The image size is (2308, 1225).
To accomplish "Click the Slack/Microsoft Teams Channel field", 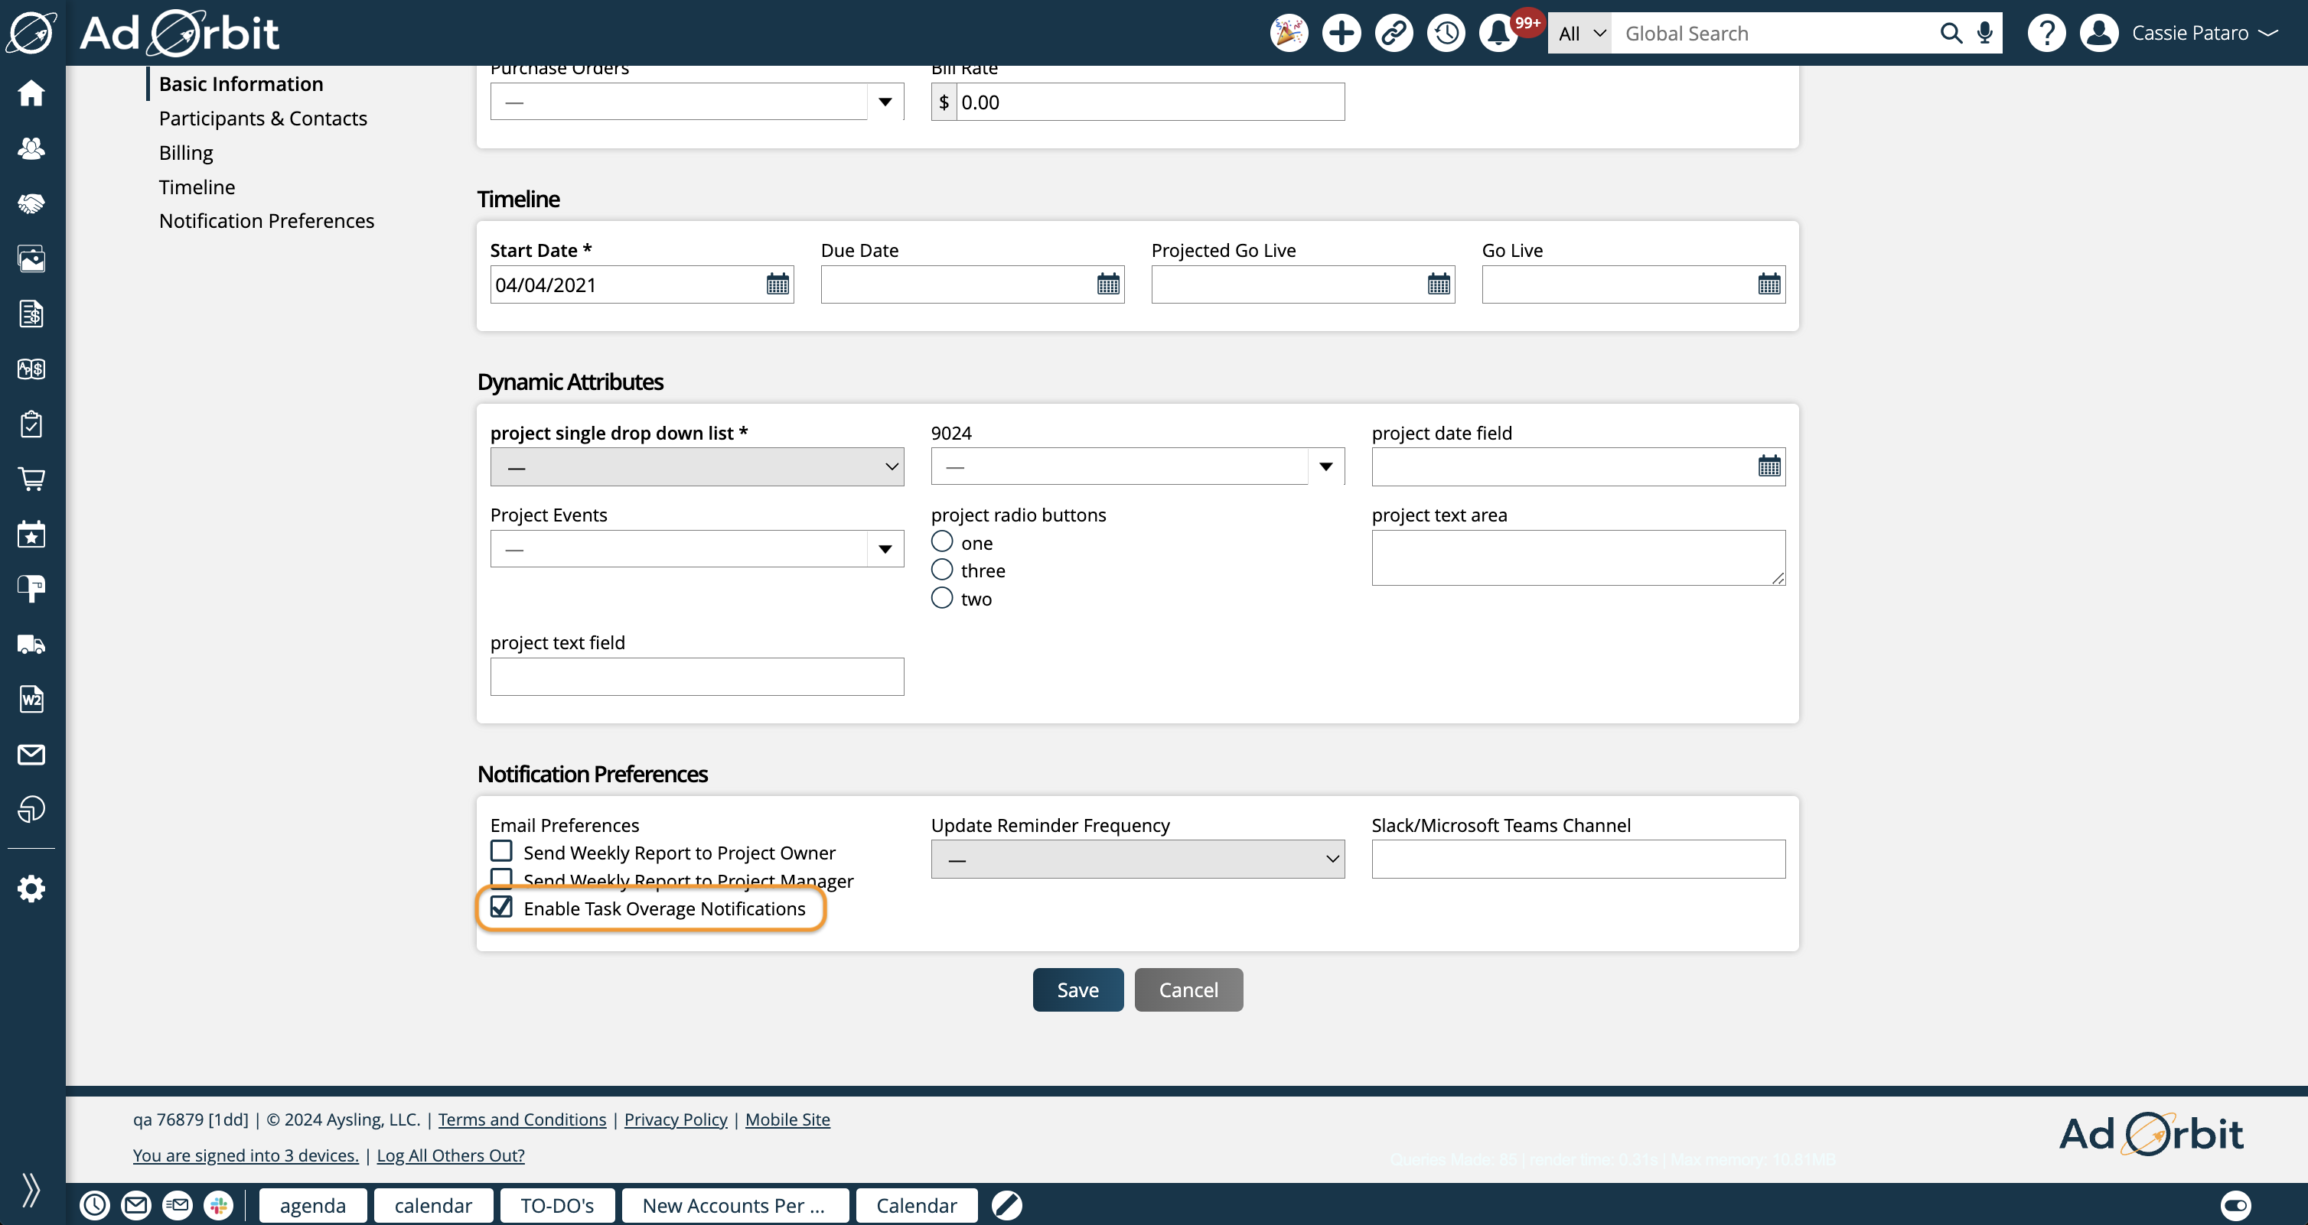I will [x=1577, y=859].
